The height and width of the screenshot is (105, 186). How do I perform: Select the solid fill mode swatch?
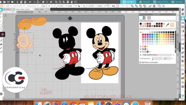tap(141, 18)
